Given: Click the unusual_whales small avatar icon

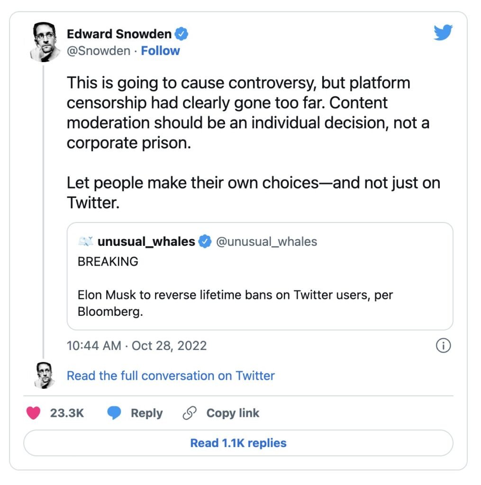Looking at the screenshot, I should point(86,241).
